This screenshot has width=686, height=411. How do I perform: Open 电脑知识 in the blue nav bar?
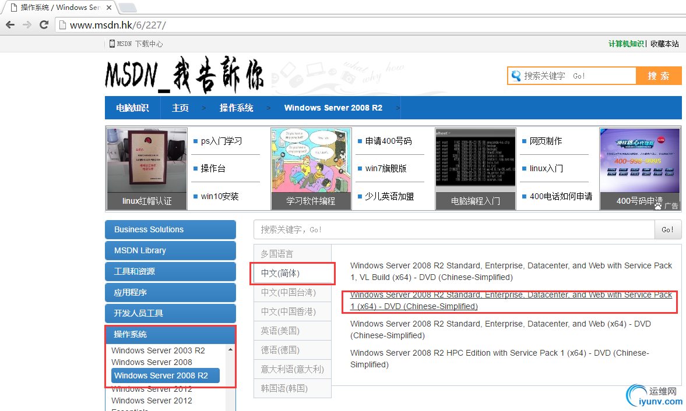click(132, 108)
